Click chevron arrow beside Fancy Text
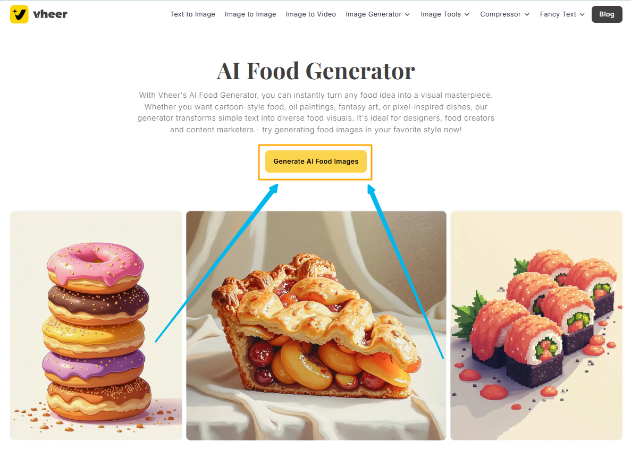The image size is (631, 450). (582, 14)
